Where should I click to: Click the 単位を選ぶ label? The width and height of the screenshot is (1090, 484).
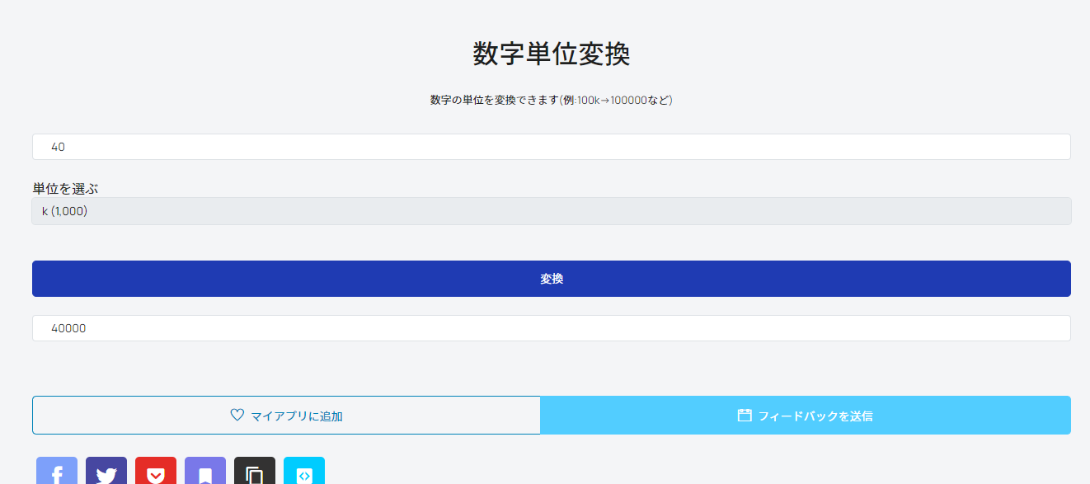click(65, 189)
